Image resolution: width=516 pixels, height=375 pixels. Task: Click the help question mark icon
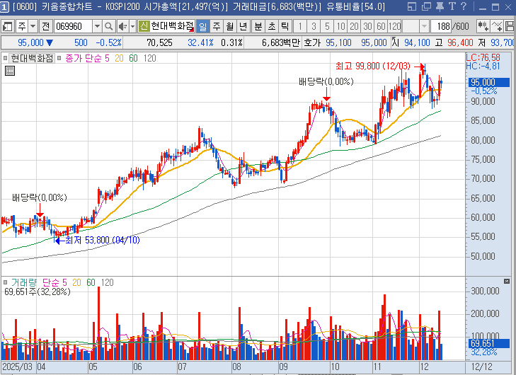tap(464, 7)
